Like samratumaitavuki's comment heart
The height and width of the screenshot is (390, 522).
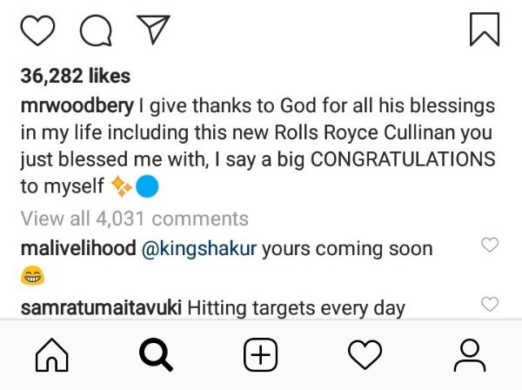tap(490, 304)
